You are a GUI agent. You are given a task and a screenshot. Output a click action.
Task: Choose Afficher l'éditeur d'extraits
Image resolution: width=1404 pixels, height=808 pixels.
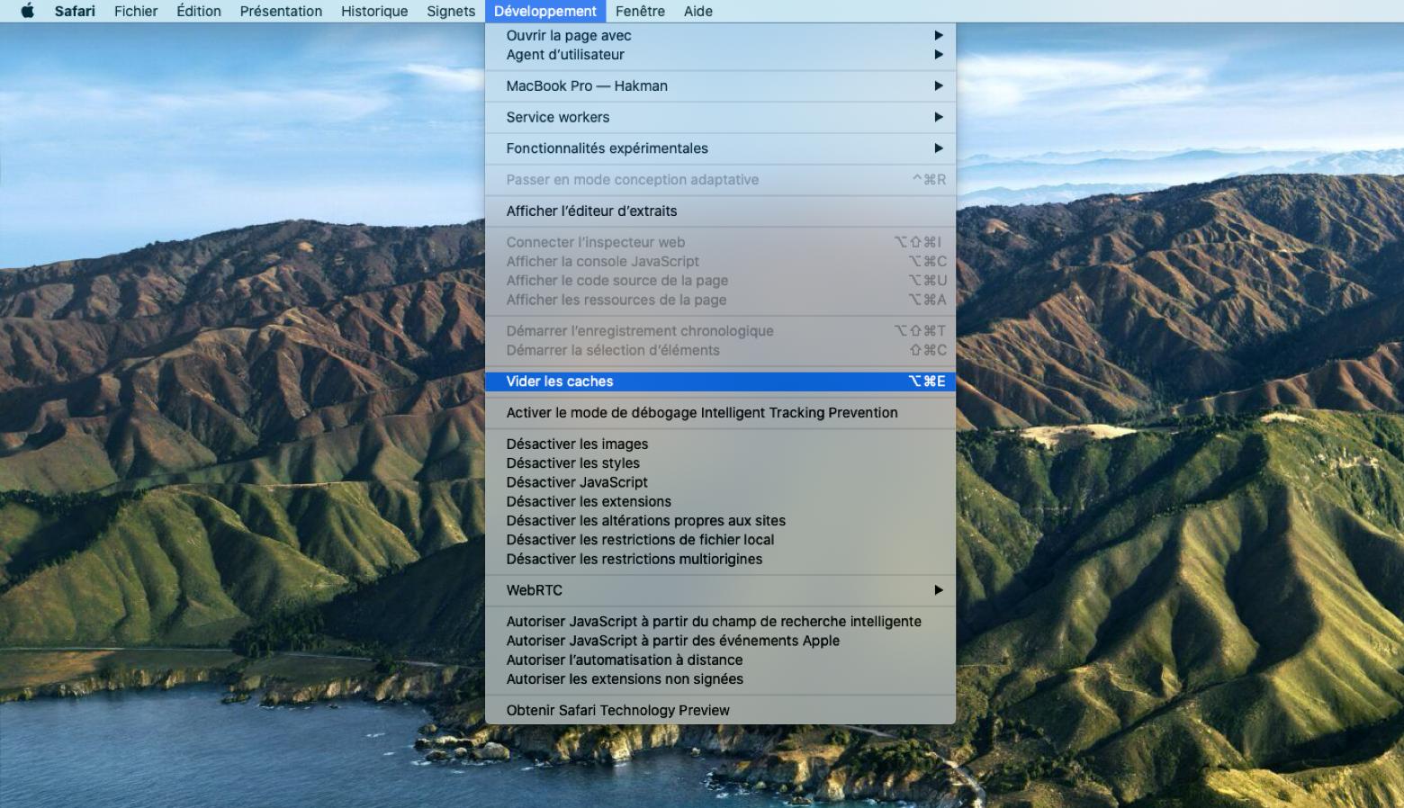coord(720,211)
